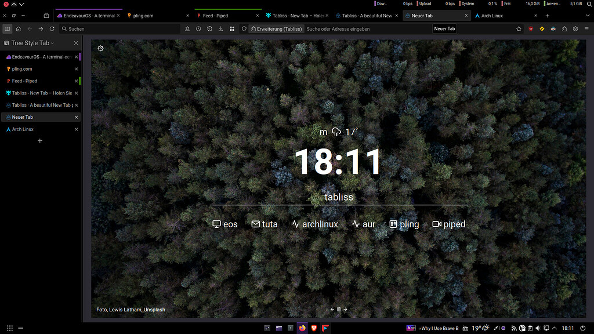Click the volume icon in the system tray
Image resolution: width=594 pixels, height=334 pixels.
[x=538, y=328]
